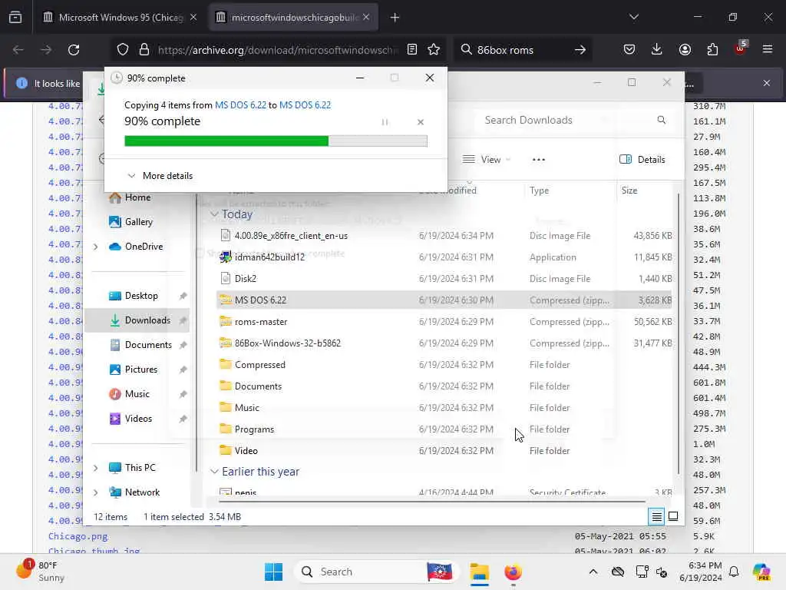Select the roms-master zip file

(444, 322)
